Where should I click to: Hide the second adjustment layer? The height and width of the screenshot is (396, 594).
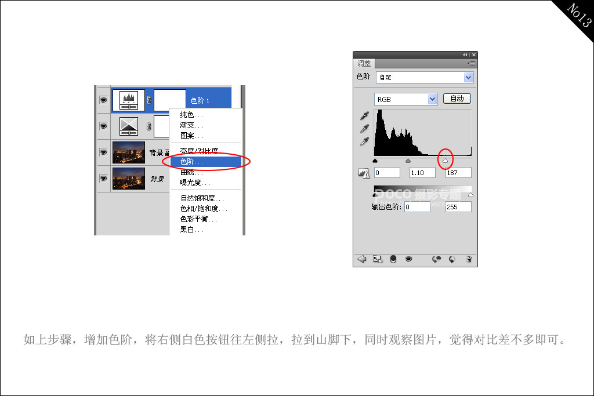coord(103,126)
